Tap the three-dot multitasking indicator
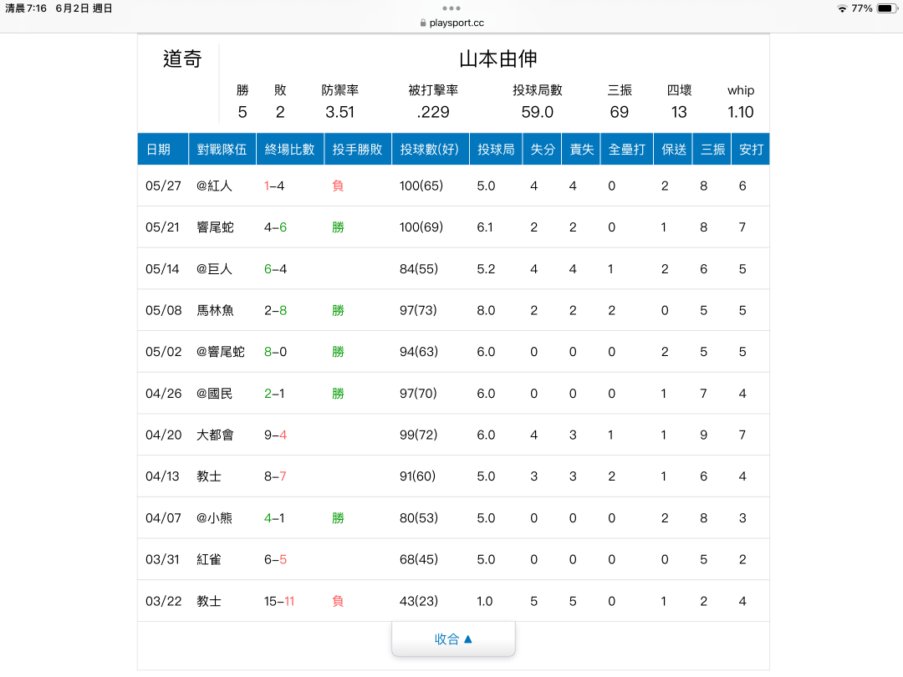The width and height of the screenshot is (903, 677). click(x=451, y=8)
